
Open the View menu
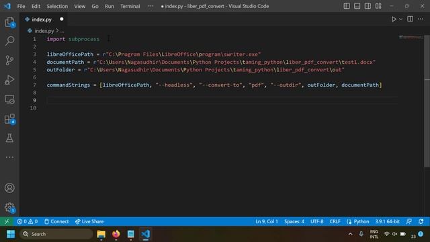[x=79, y=6]
